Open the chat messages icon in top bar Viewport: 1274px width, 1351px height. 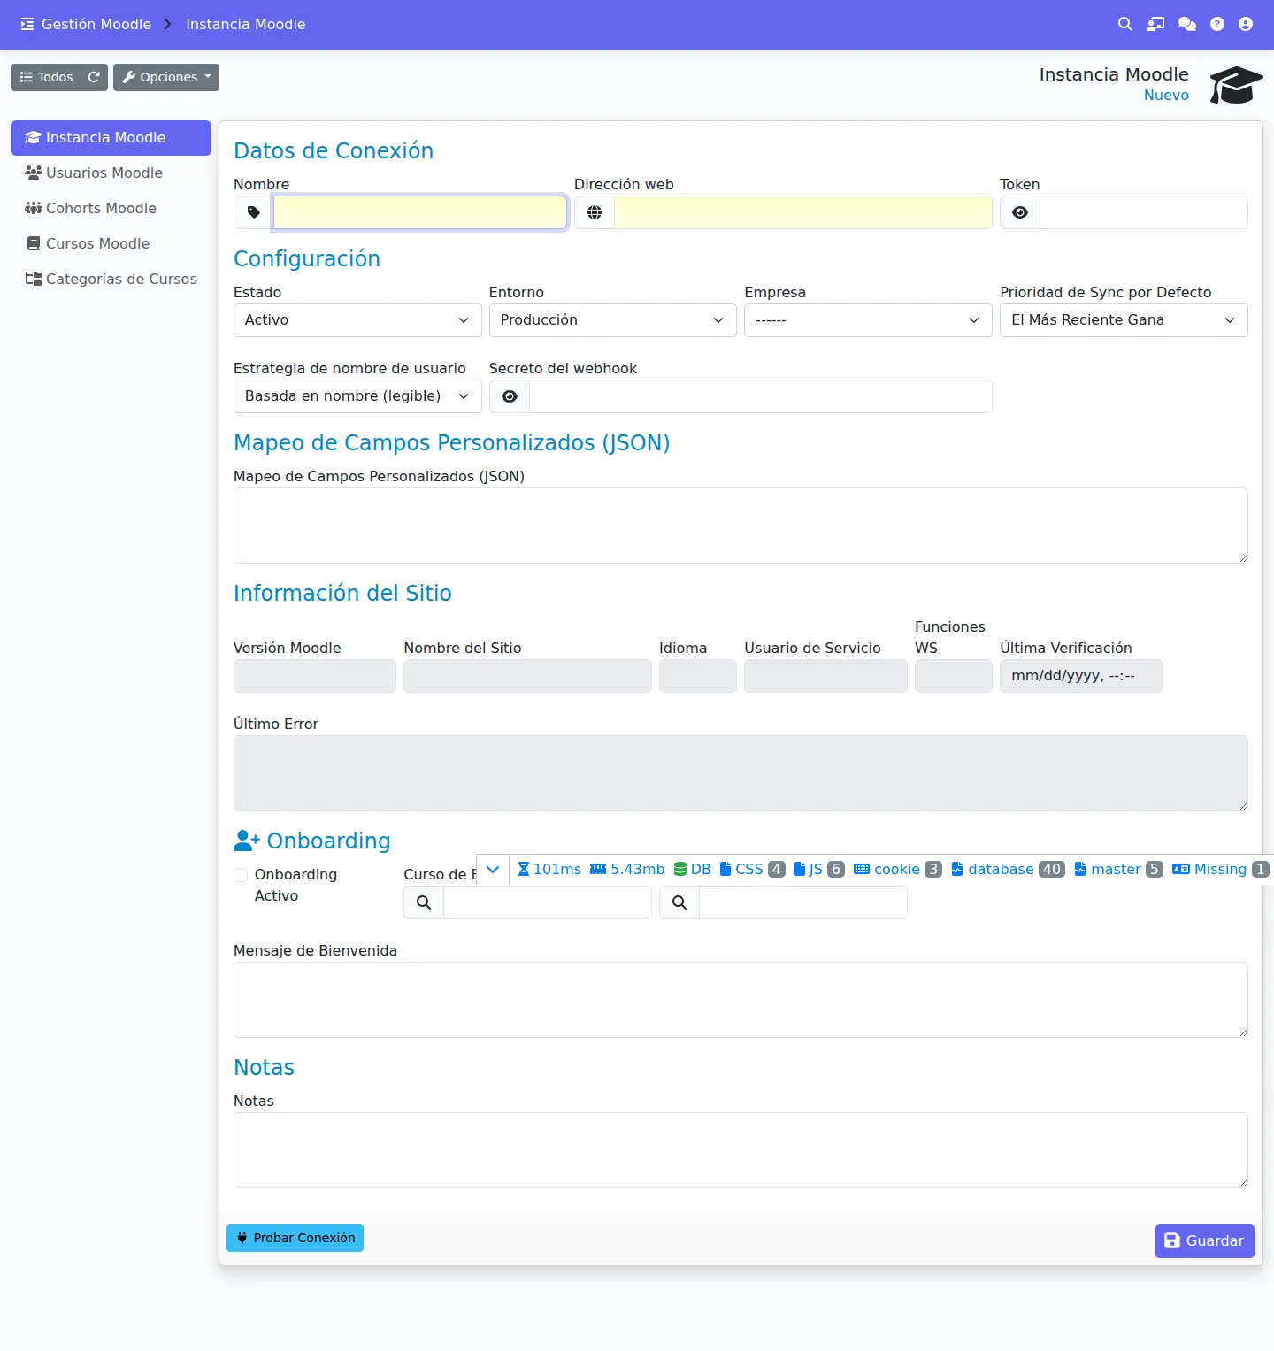tap(1187, 24)
